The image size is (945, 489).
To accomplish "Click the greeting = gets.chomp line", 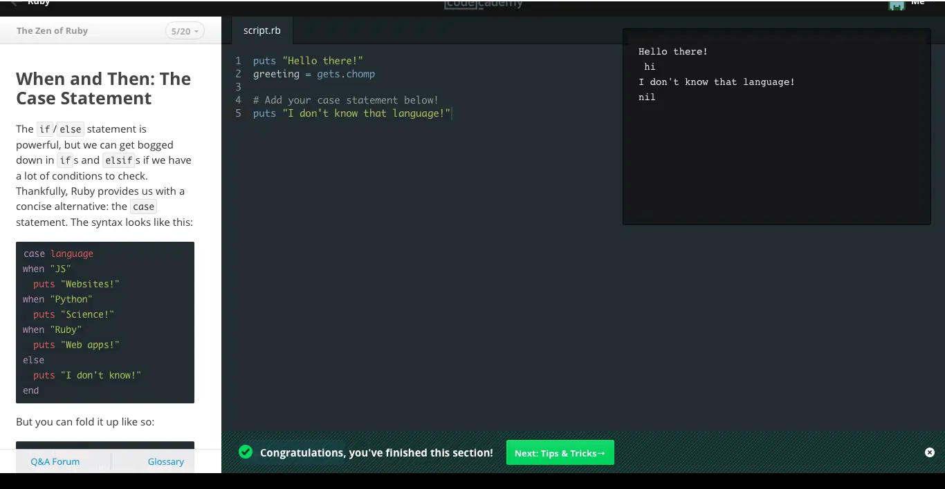I will (313, 74).
